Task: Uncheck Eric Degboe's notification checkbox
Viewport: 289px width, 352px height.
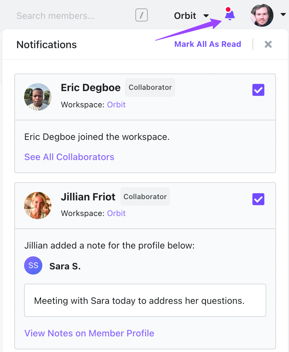Action: click(258, 90)
